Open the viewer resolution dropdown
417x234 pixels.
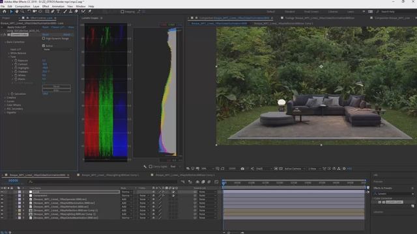pos(264,169)
